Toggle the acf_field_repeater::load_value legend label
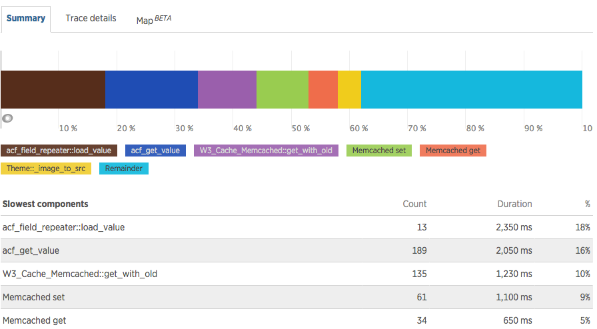597x329 pixels. coord(59,151)
